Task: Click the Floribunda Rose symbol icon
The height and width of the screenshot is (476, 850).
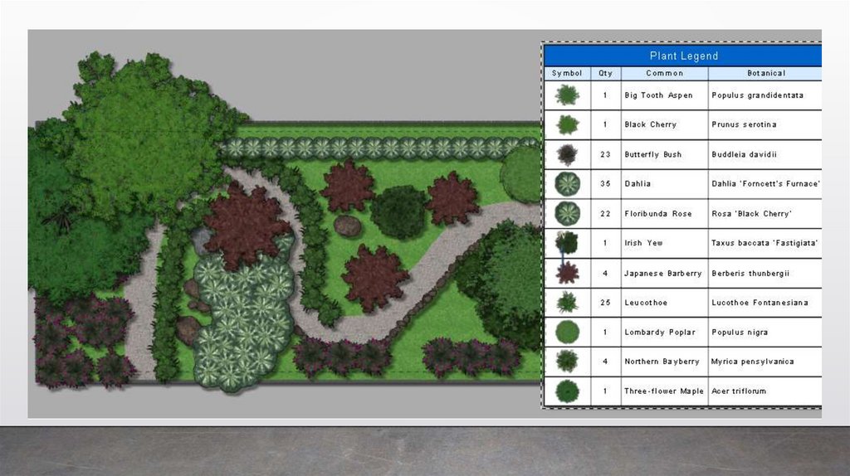Action: click(567, 213)
